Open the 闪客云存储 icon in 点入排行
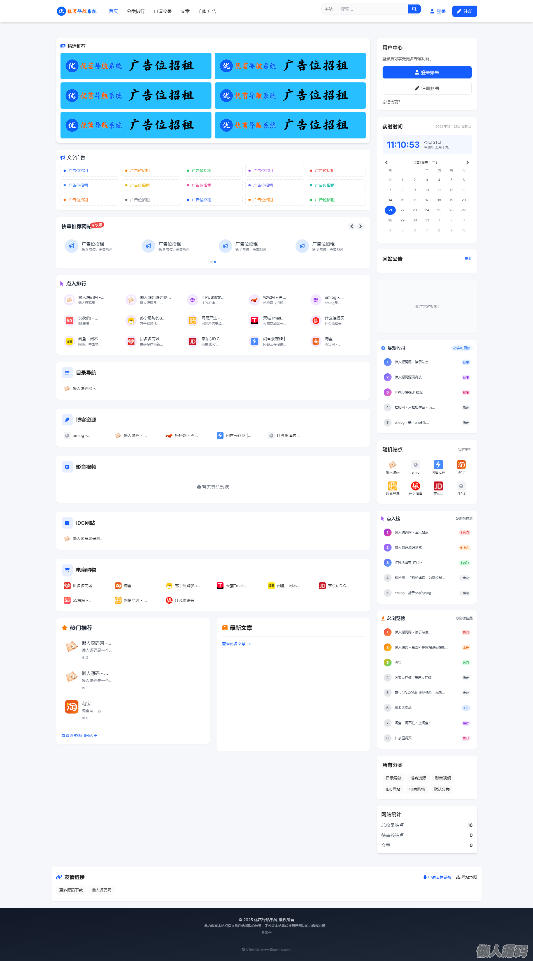The image size is (533, 961). [x=254, y=341]
